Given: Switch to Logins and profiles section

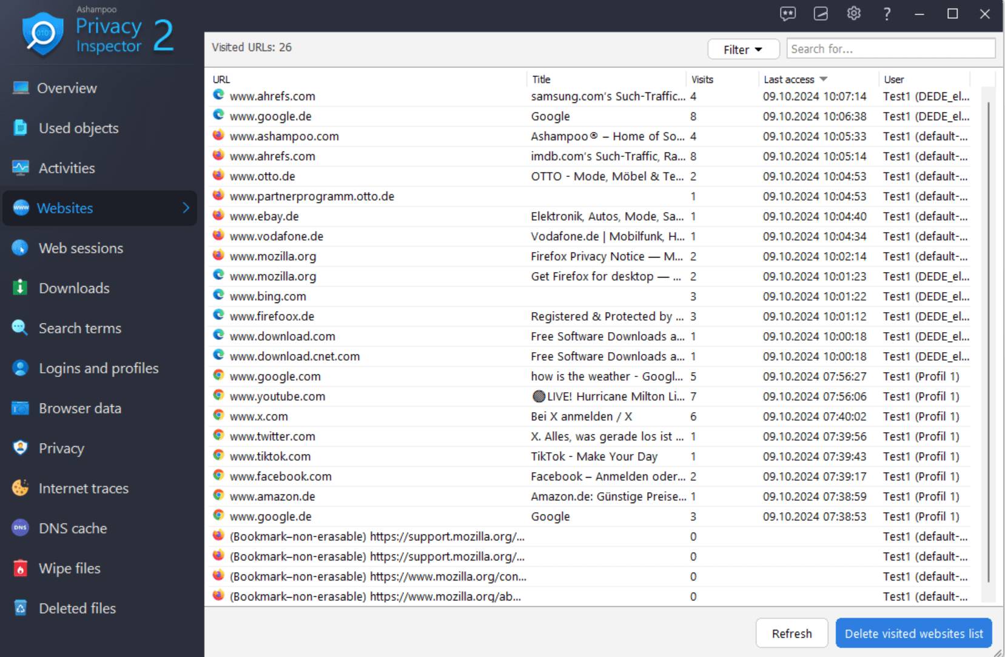Looking at the screenshot, I should 98,368.
